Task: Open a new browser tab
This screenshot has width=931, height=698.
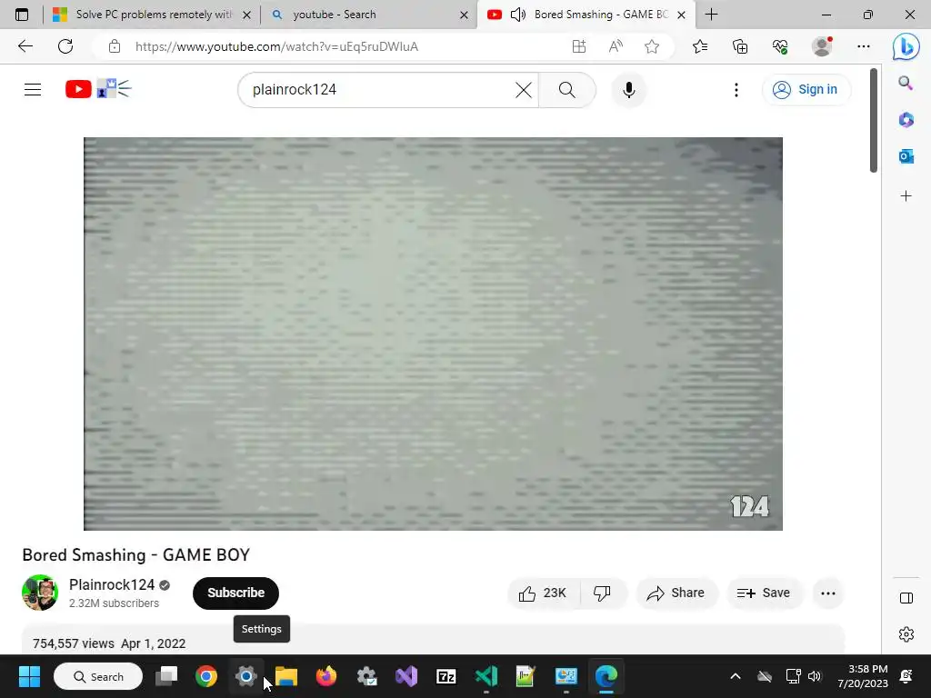Action: [x=711, y=15]
